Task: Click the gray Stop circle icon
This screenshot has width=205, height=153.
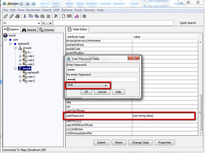Action: click(x=84, y=16)
